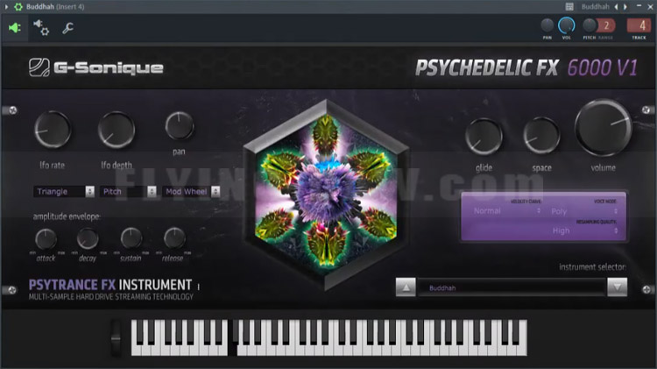657x369 pixels.
Task: Open the Mod Wheel source dropdown
Action: 191,192
